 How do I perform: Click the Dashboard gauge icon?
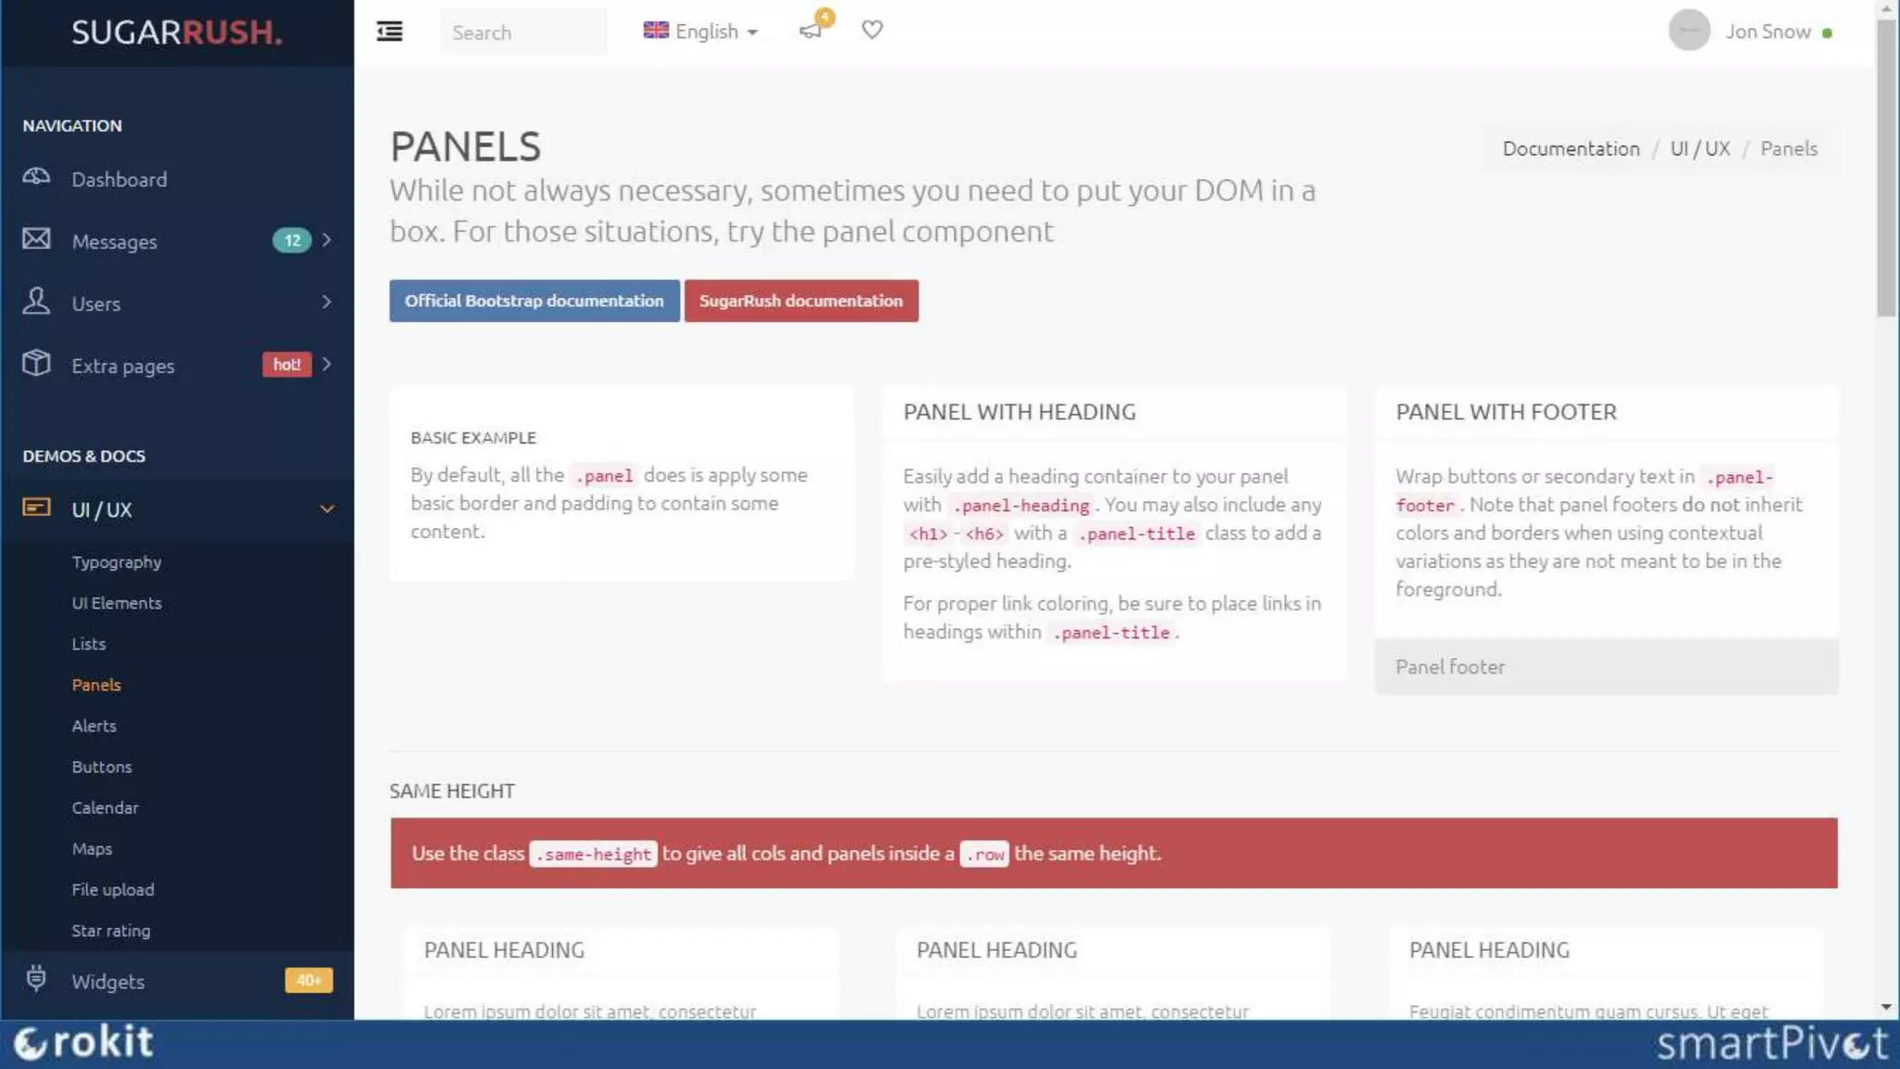coord(36,177)
